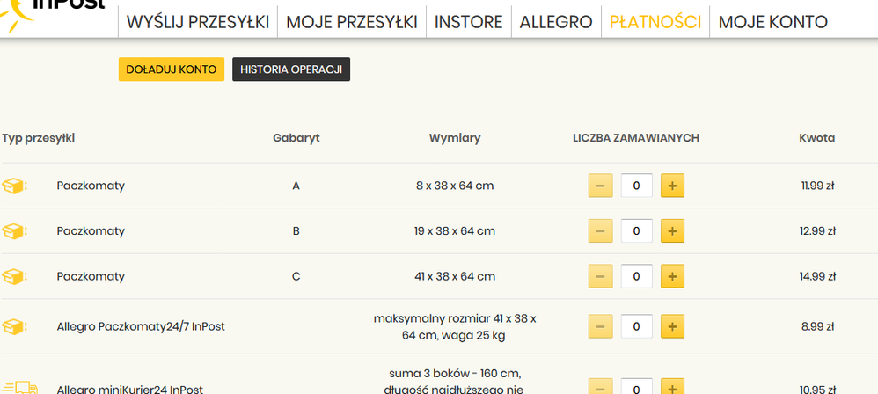This screenshot has width=878, height=394.
Task: Decrease quantity for Paczkomaty gabaryt C
Action: pyautogui.click(x=600, y=276)
